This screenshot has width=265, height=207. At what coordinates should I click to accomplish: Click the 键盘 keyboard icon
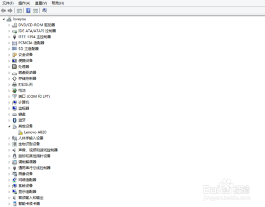(14, 115)
